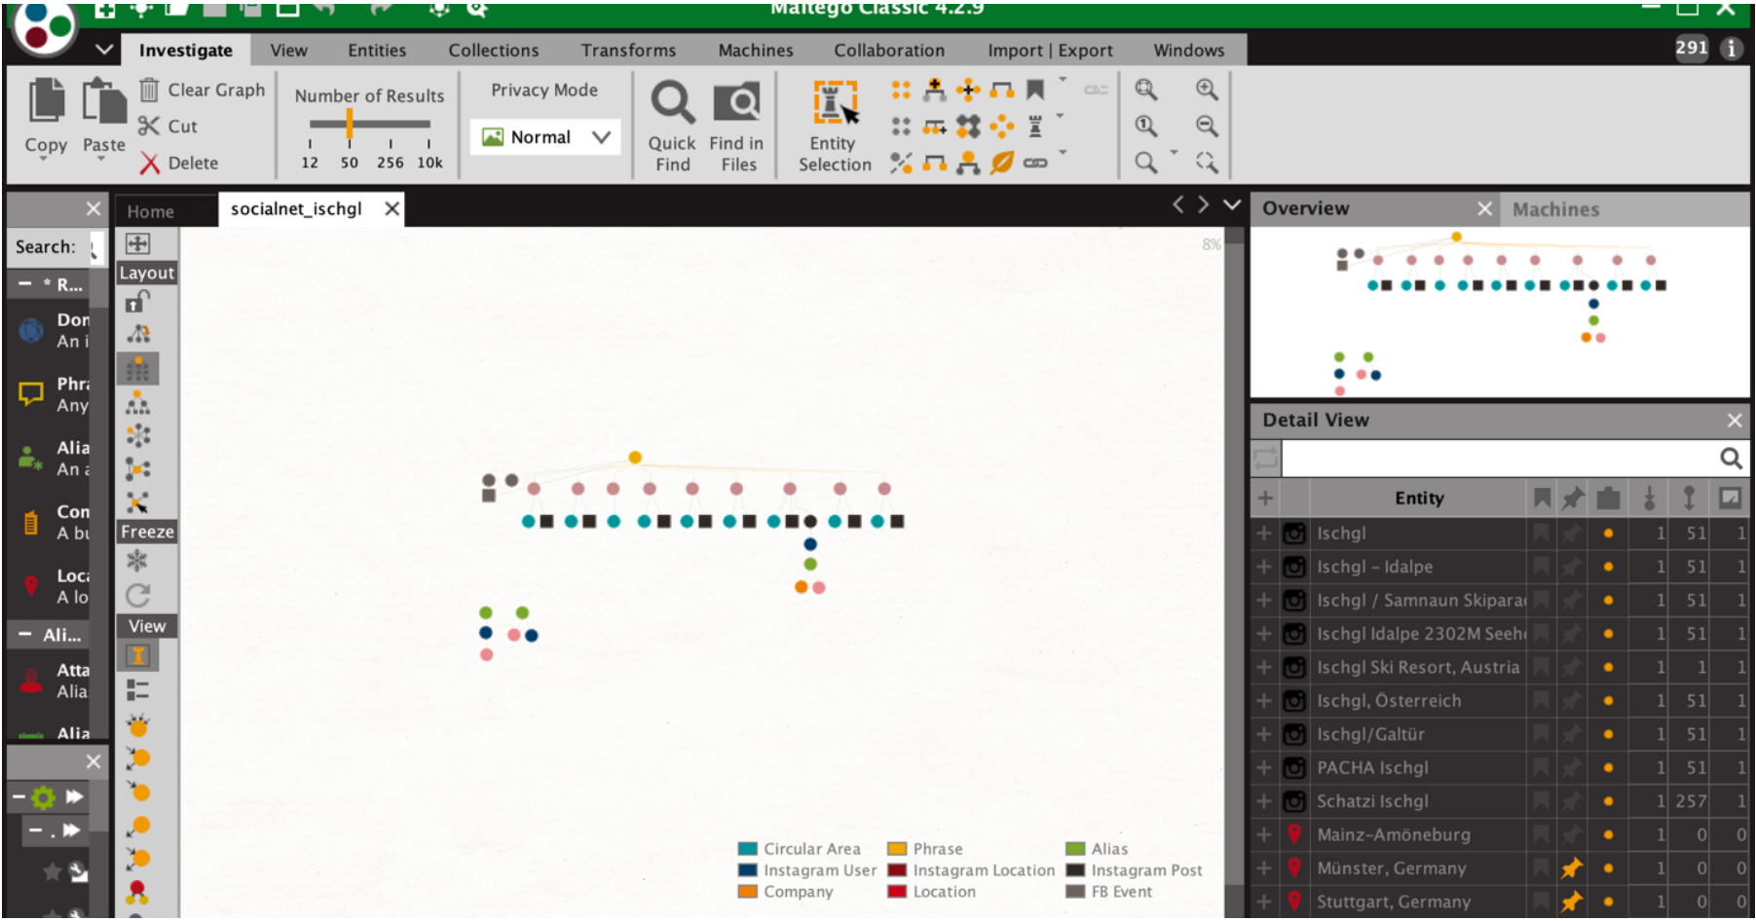The height and width of the screenshot is (921, 1756).
Task: Click the Freeze snowflake icon
Action: click(137, 560)
